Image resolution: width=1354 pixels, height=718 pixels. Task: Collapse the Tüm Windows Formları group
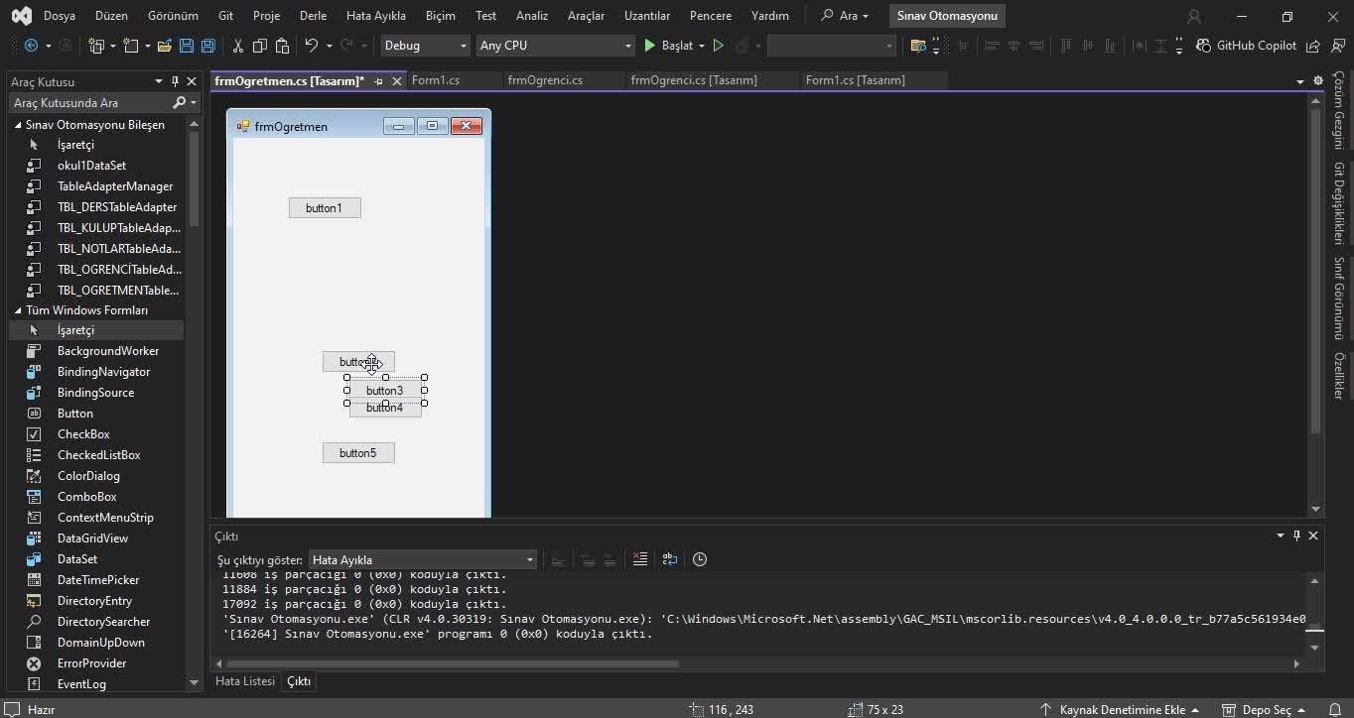click(18, 310)
